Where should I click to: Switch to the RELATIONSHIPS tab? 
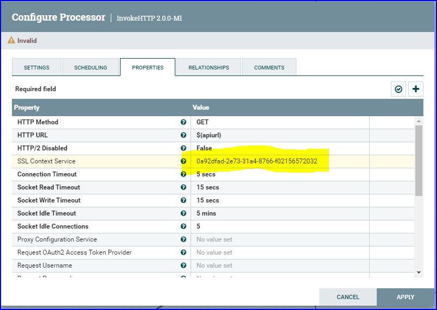pos(209,67)
